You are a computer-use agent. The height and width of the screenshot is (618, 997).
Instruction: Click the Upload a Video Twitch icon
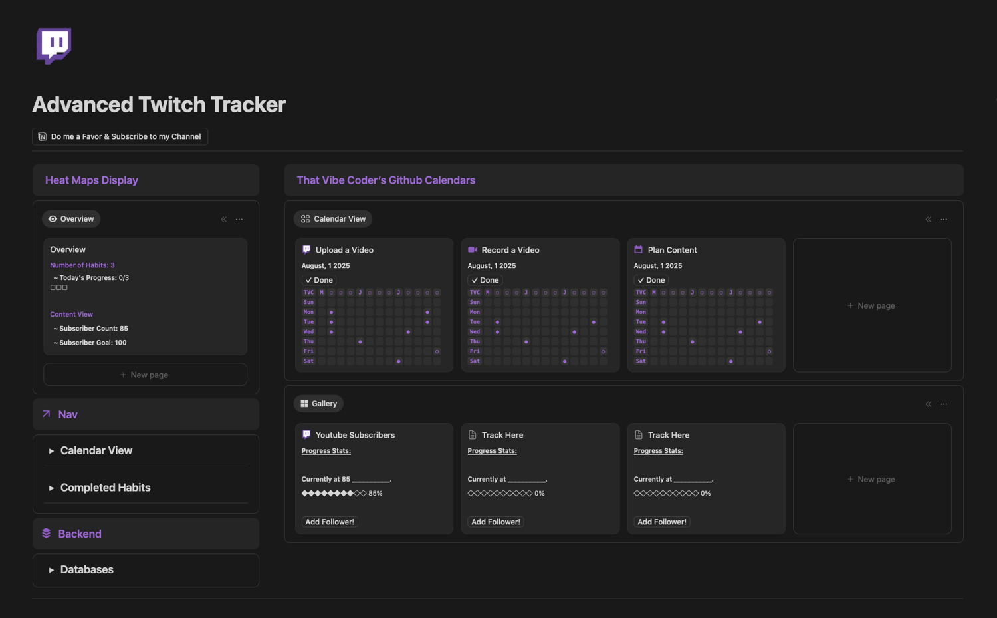[306, 250]
